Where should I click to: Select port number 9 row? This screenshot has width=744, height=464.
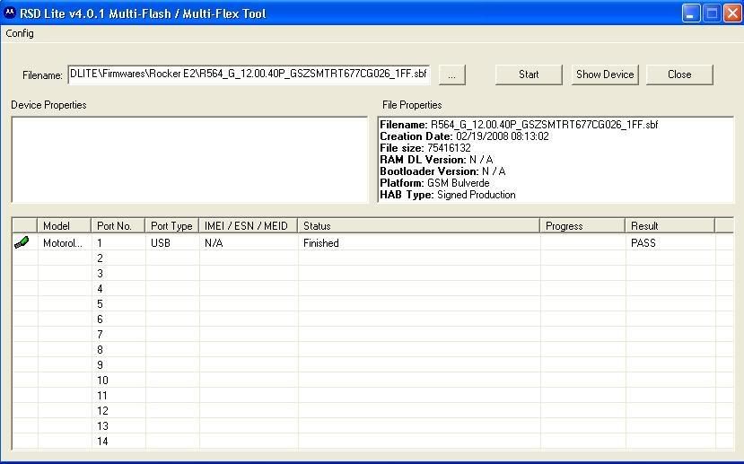(x=372, y=365)
